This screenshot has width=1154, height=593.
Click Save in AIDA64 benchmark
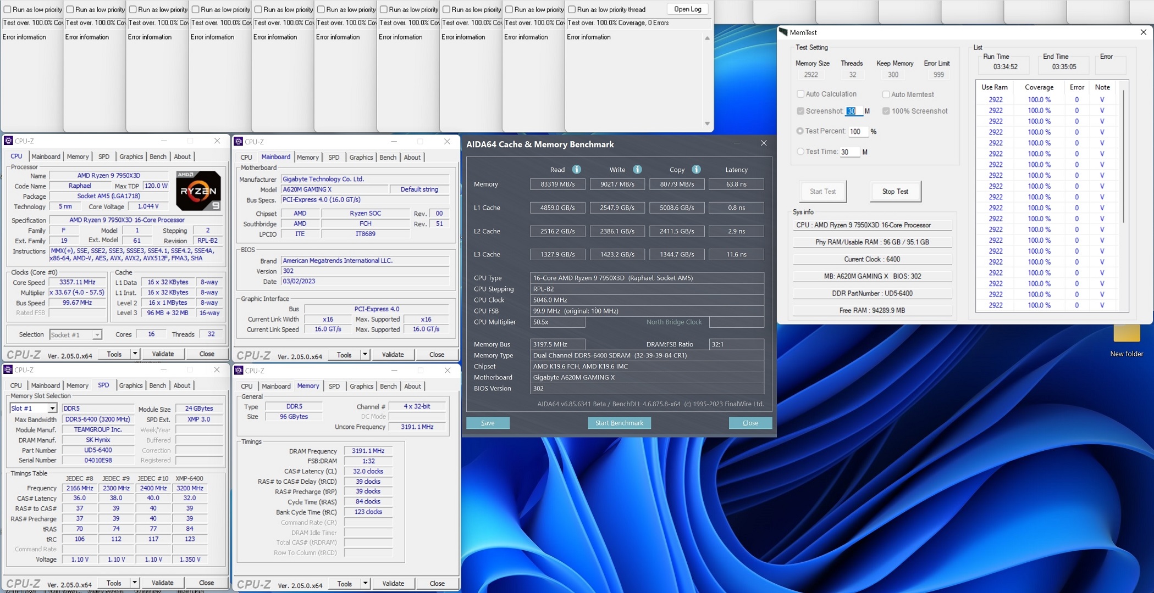[x=488, y=423]
